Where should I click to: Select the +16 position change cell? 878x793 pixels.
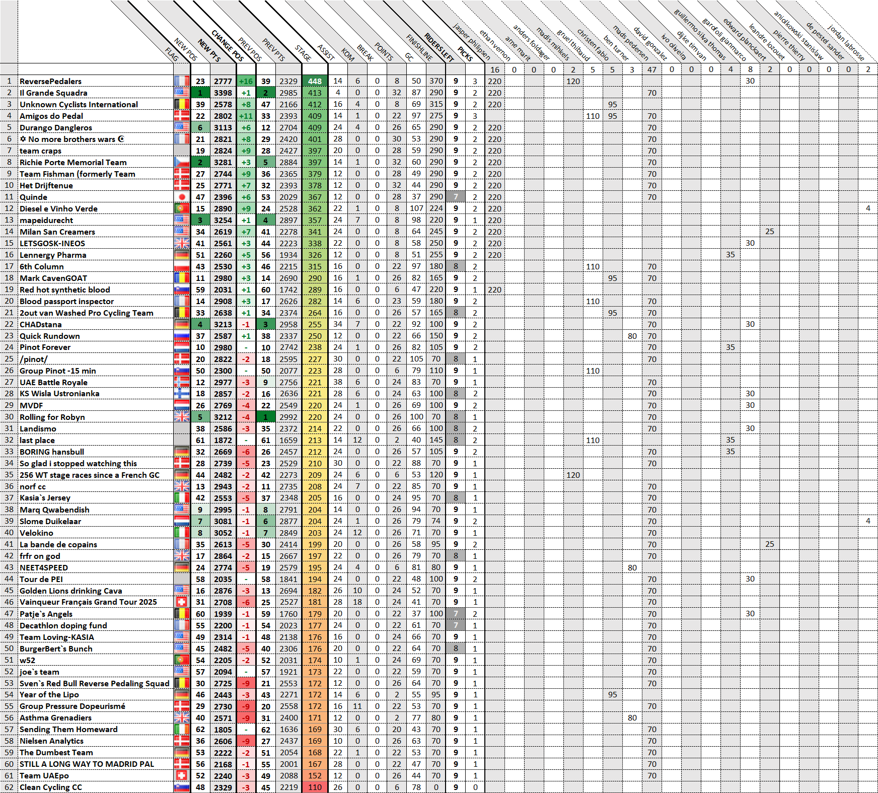click(246, 81)
